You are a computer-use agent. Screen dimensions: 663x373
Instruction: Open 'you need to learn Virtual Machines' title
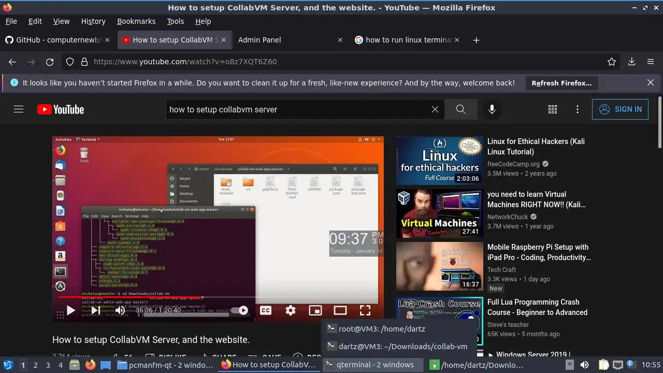click(x=537, y=199)
